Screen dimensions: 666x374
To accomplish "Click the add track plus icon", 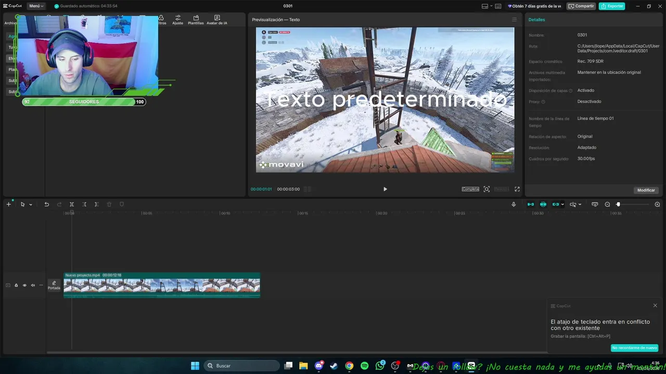I will 8,204.
